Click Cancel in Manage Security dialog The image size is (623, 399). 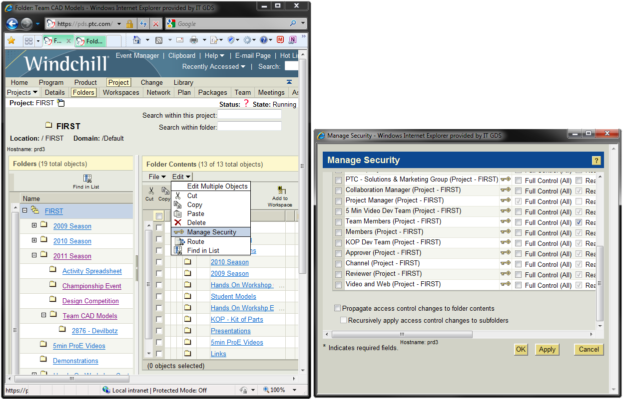(x=589, y=349)
